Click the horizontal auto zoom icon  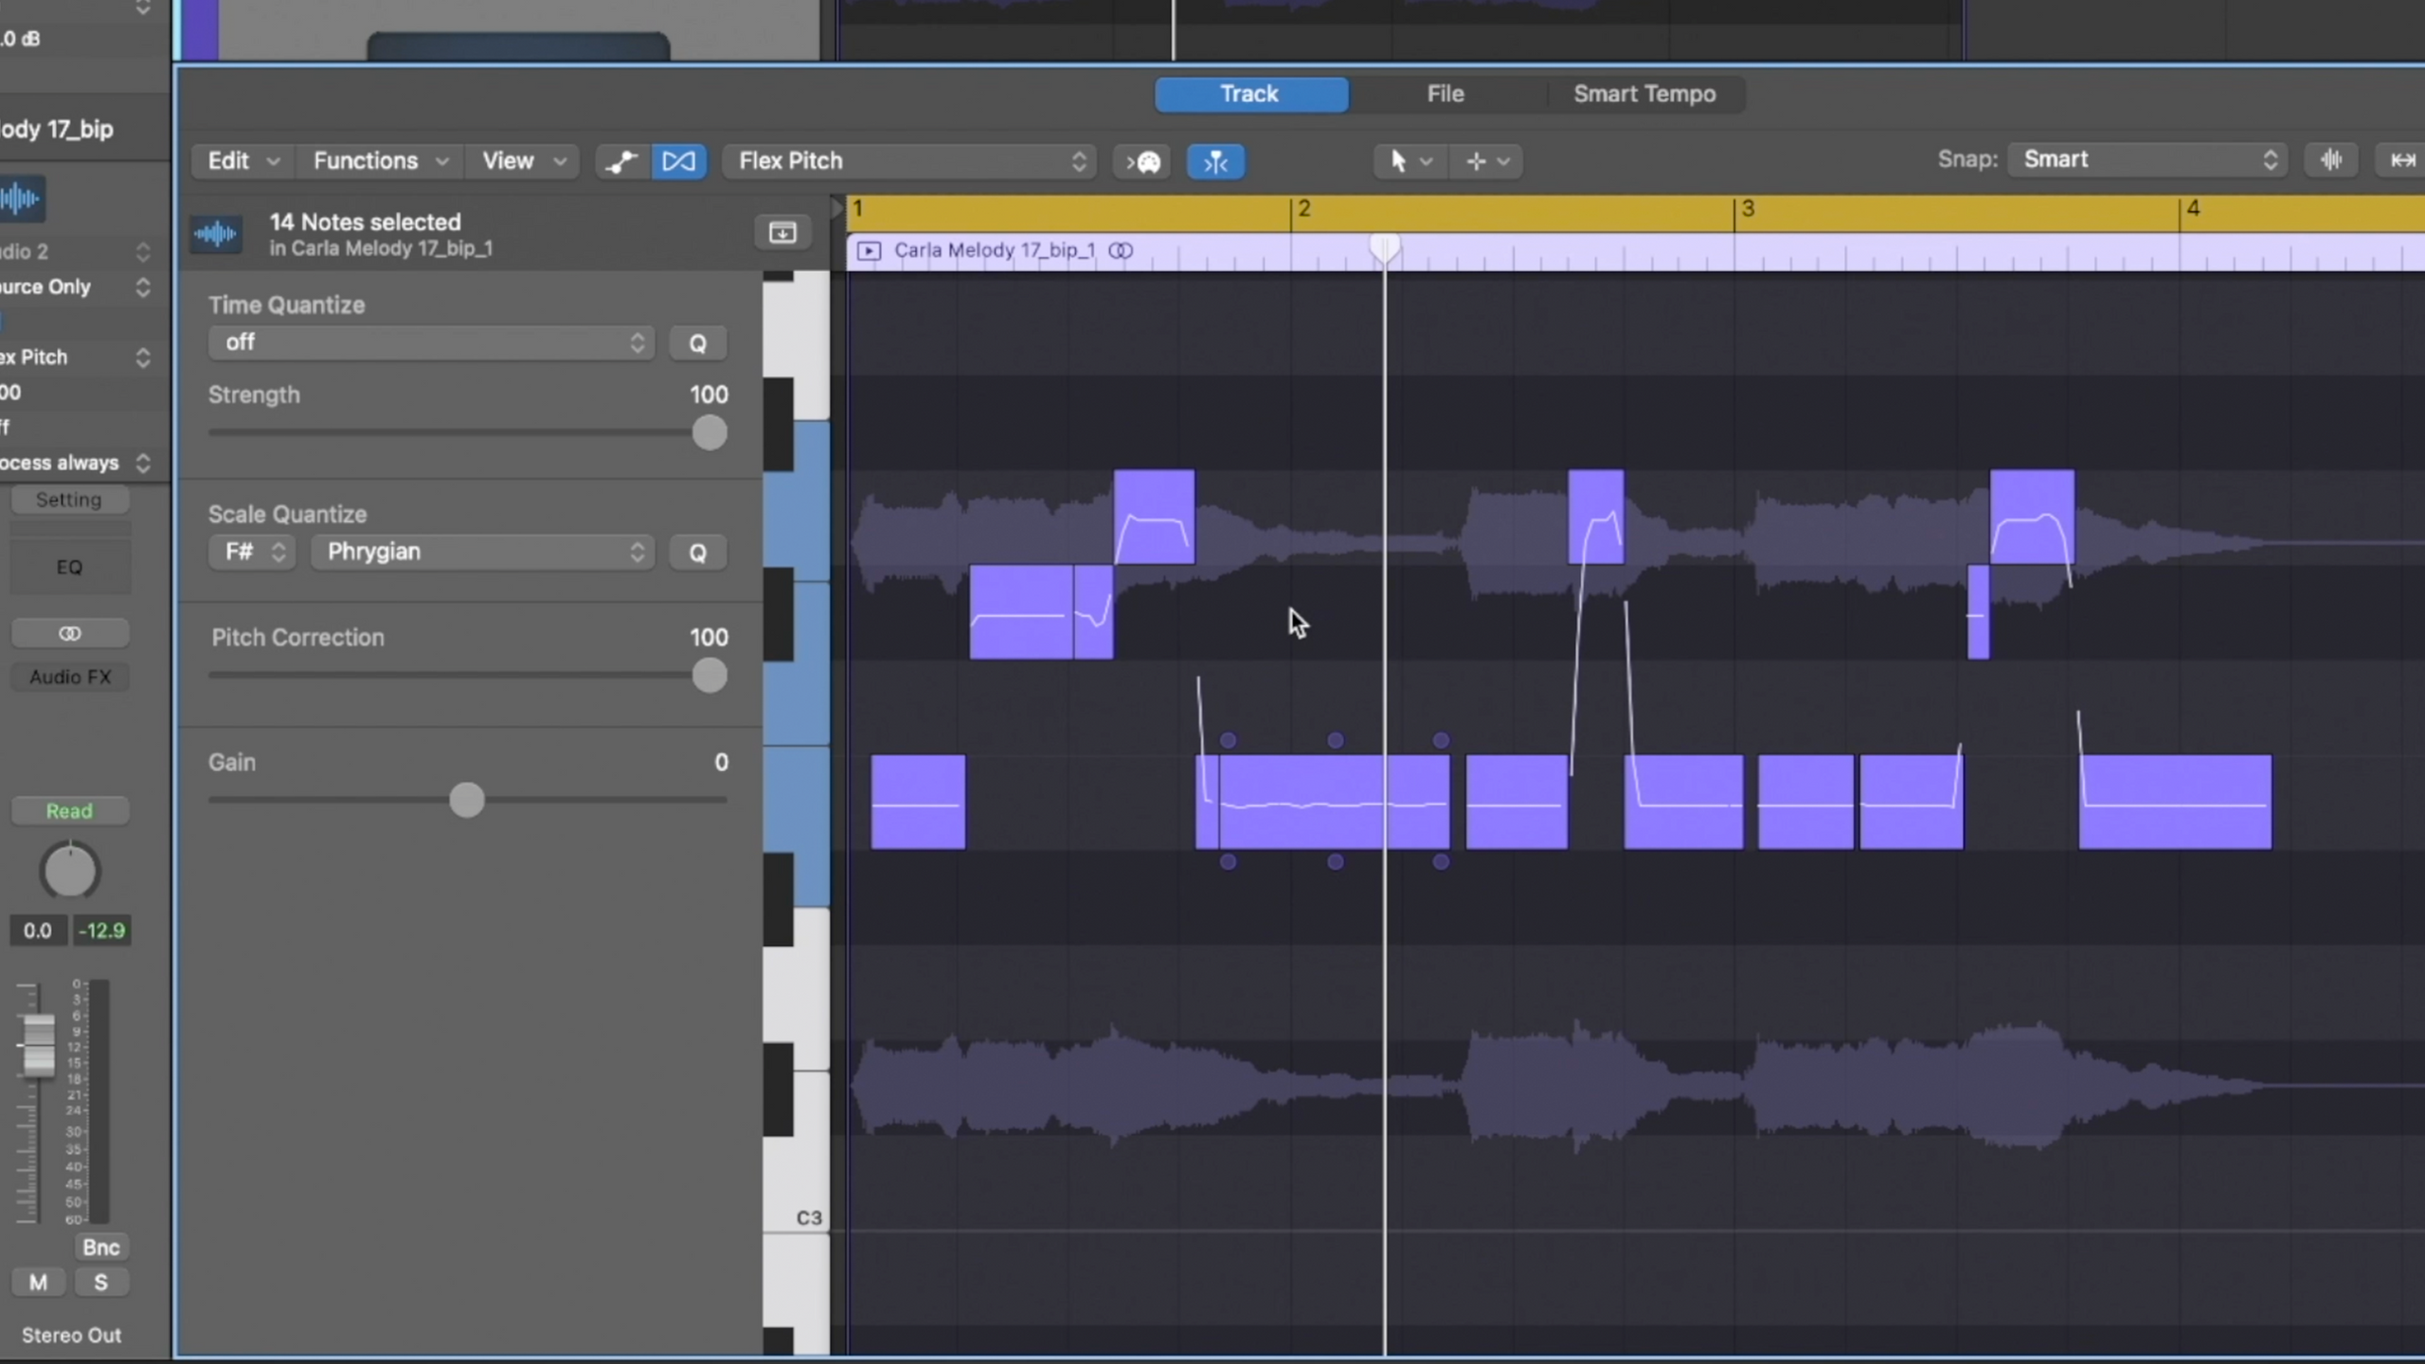coord(2401,160)
